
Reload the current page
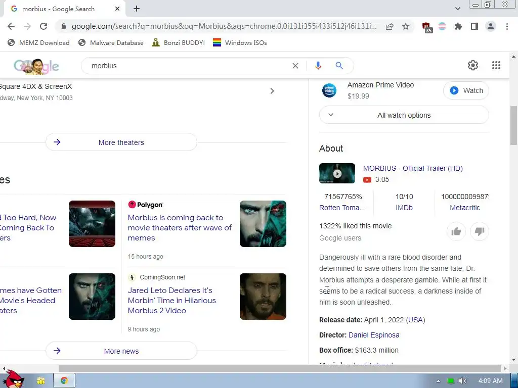click(44, 26)
